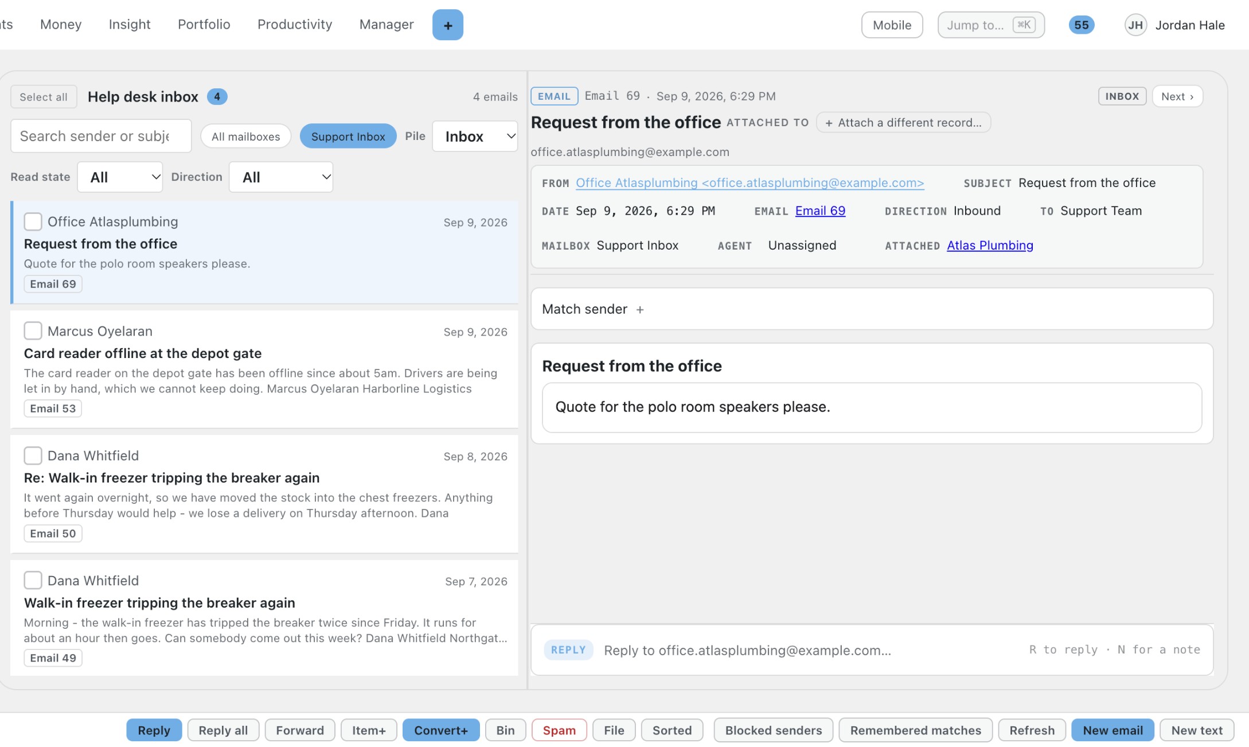
Task: Toggle the Support Inbox filter
Action: 348,137
